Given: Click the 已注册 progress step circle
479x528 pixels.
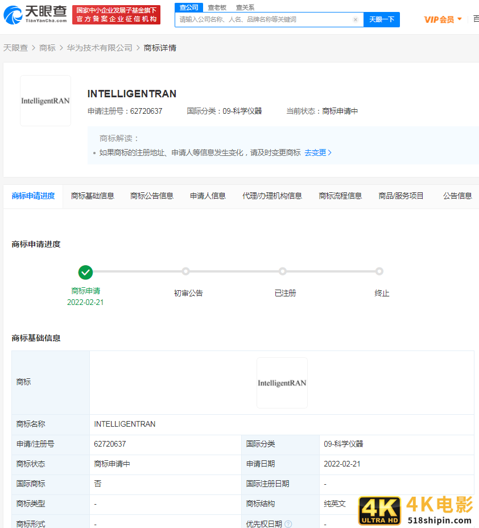Looking at the screenshot, I should coord(283,271).
